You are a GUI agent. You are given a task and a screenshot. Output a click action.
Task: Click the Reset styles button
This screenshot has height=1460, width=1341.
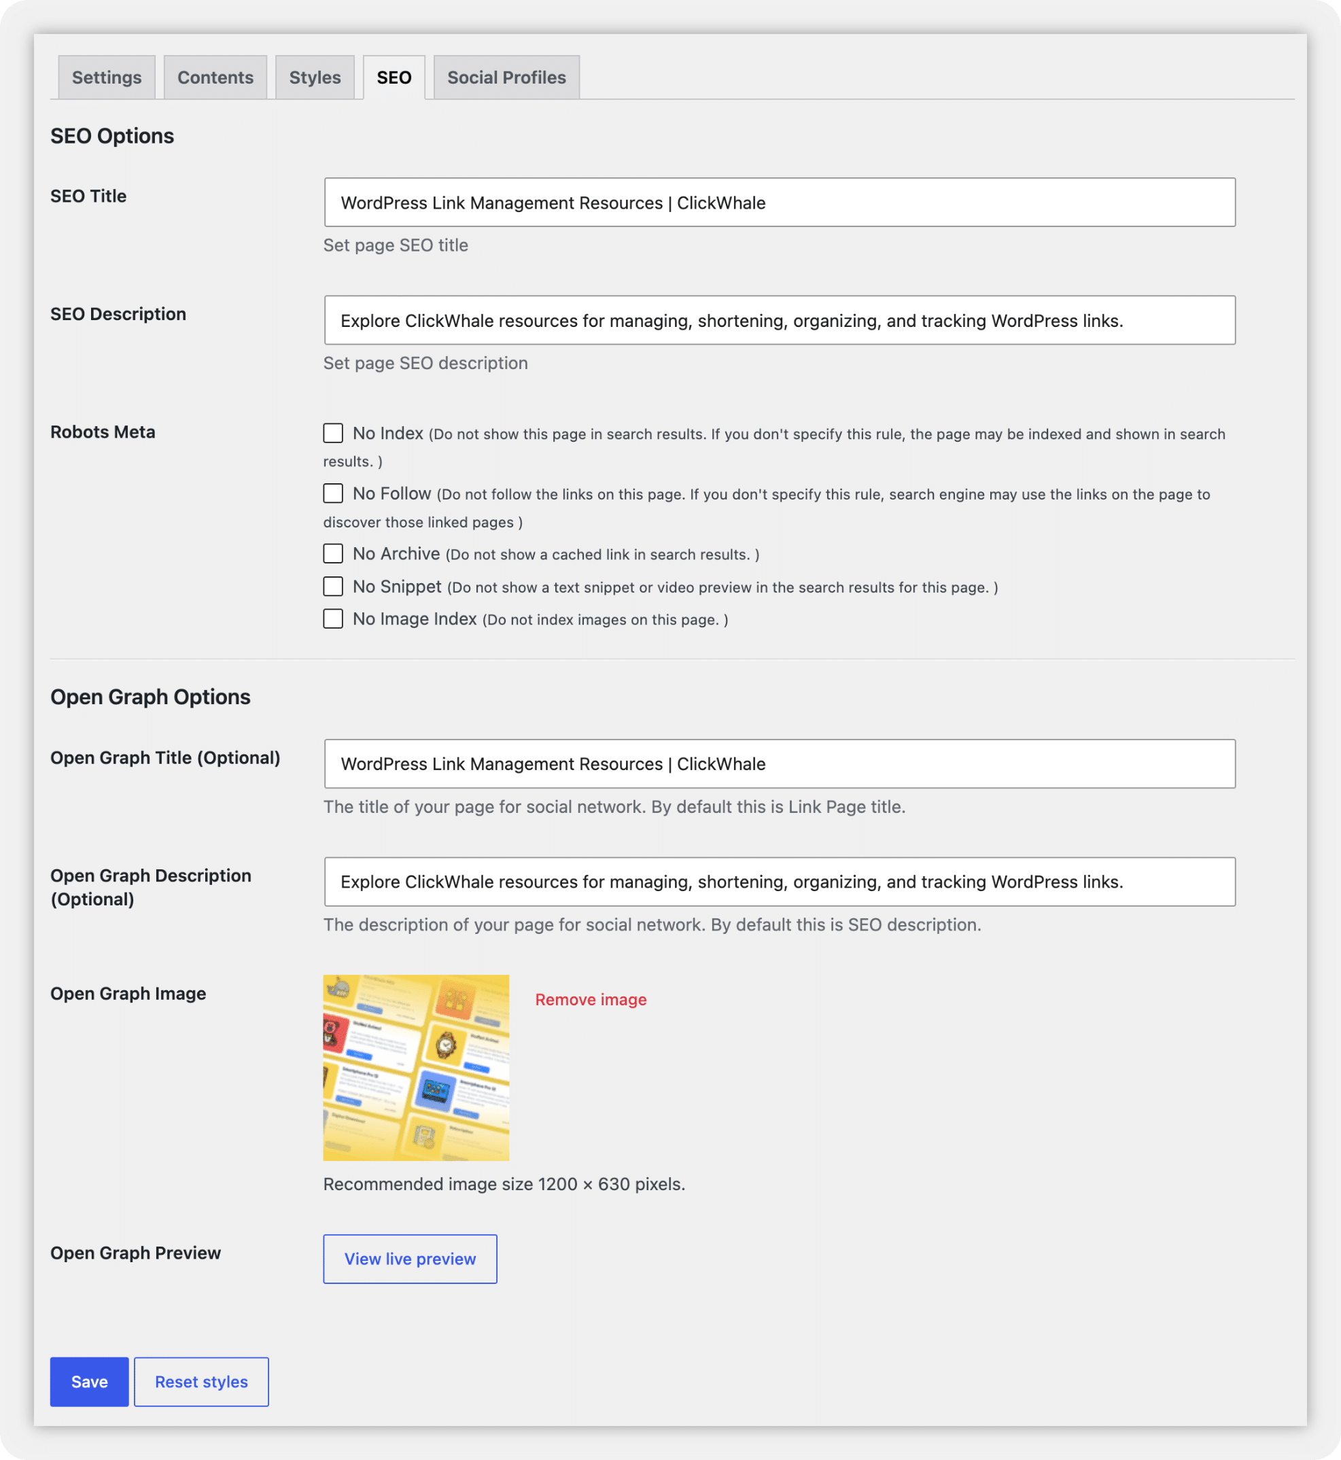[201, 1382]
